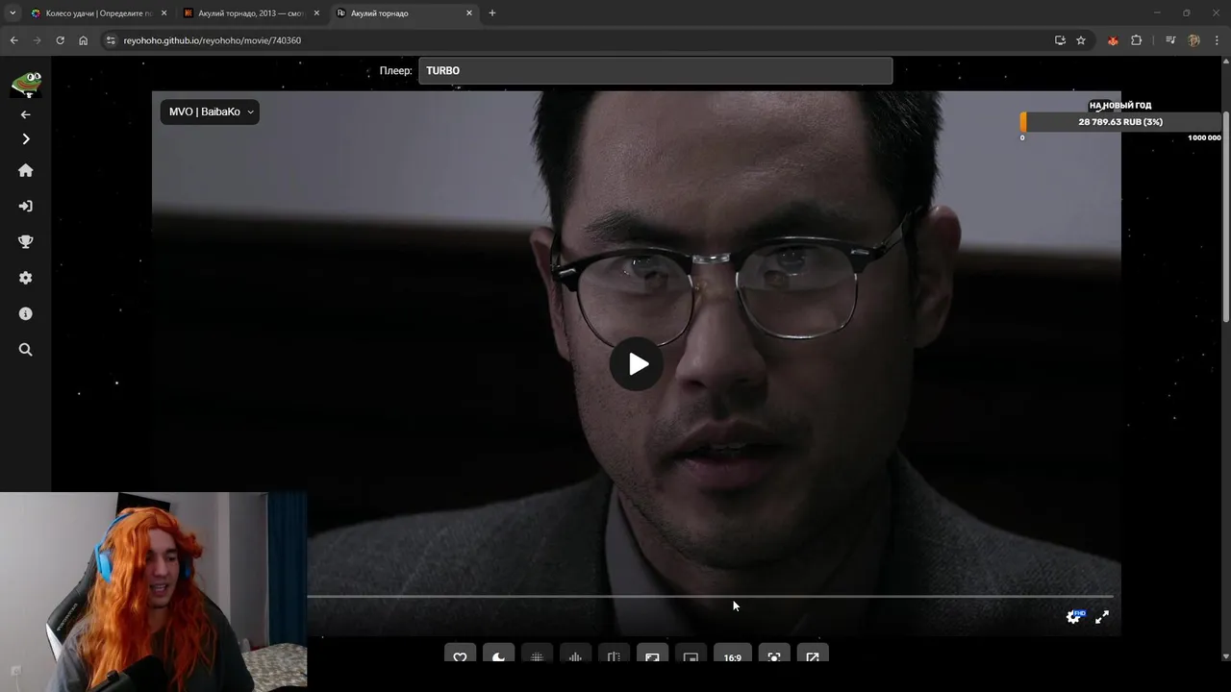This screenshot has height=692, width=1231.
Task: Open the MVO | BaibaKo voice-over dropdown
Action: [x=210, y=111]
